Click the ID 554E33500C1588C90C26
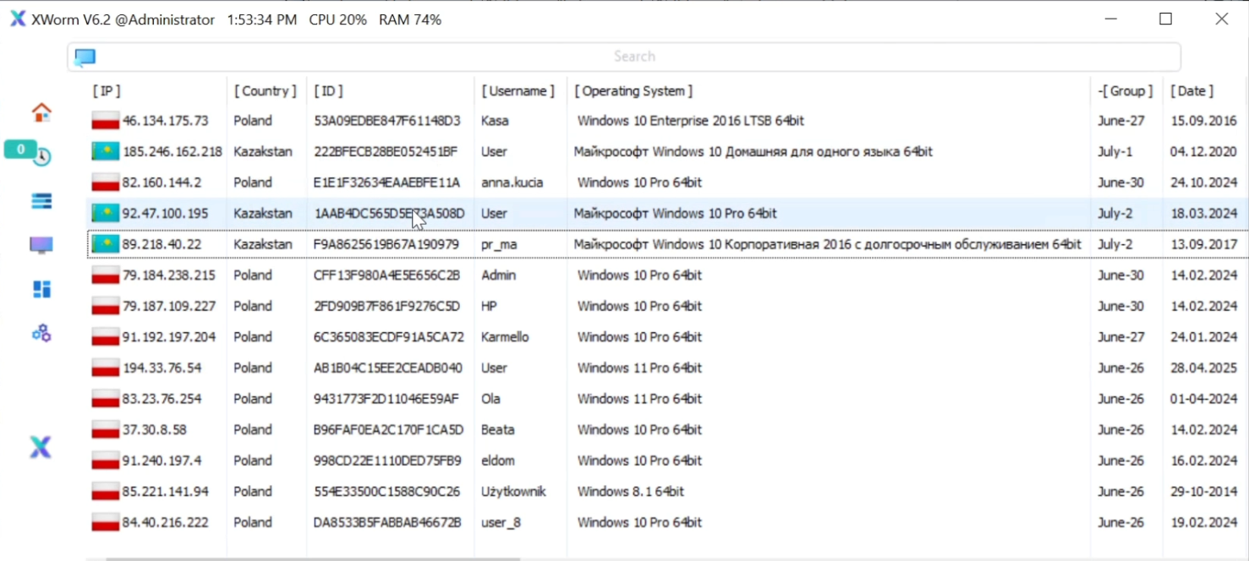1249x561 pixels. coord(387,492)
